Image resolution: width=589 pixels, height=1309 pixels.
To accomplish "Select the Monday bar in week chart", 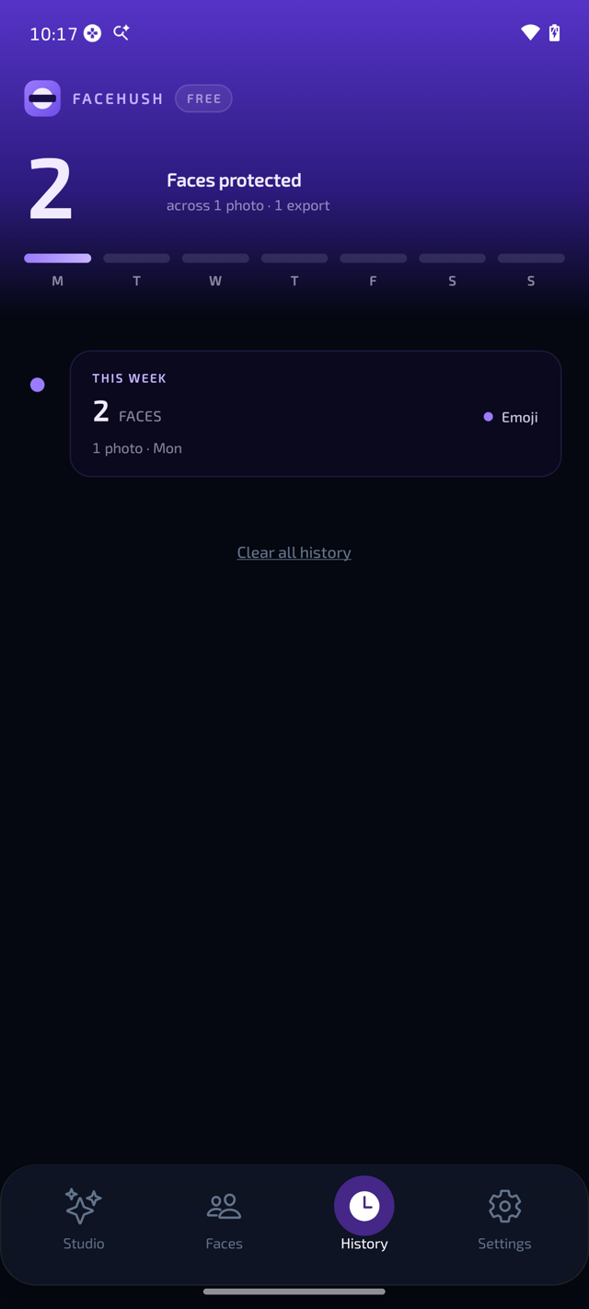I will [x=58, y=259].
